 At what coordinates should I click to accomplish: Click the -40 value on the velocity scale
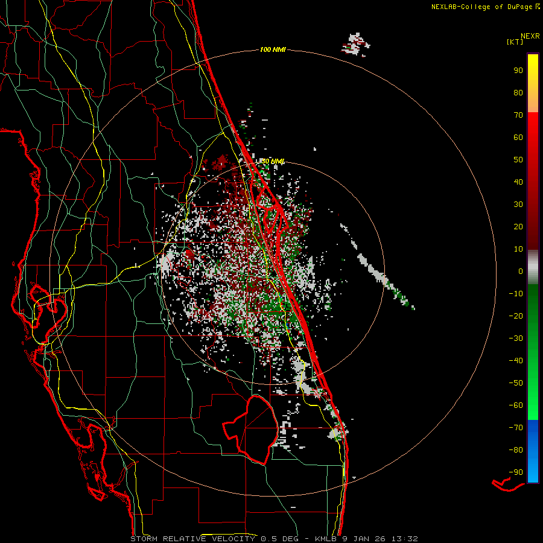pyautogui.click(x=516, y=361)
